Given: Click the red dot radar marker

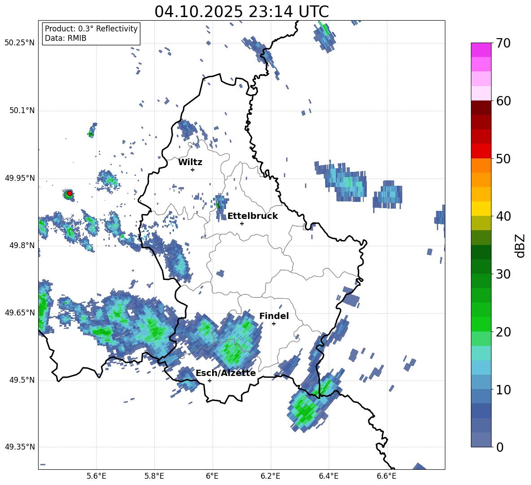Looking at the screenshot, I should click(x=70, y=193).
